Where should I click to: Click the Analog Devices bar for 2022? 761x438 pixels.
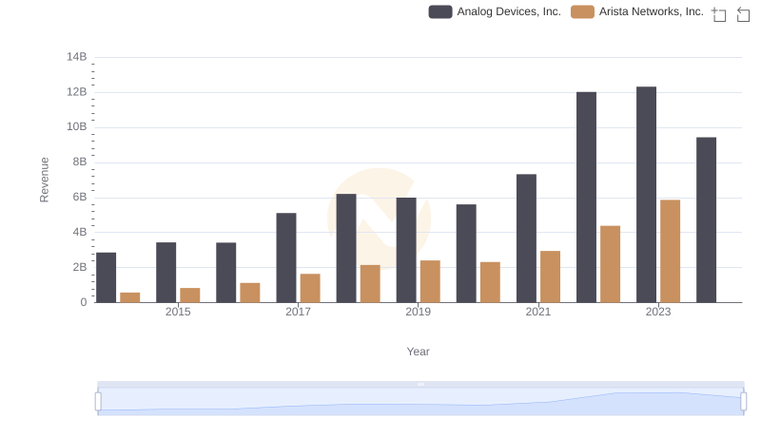tap(586, 198)
